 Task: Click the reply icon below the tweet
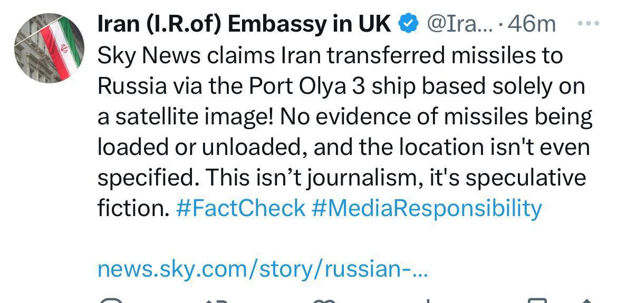coord(111,300)
